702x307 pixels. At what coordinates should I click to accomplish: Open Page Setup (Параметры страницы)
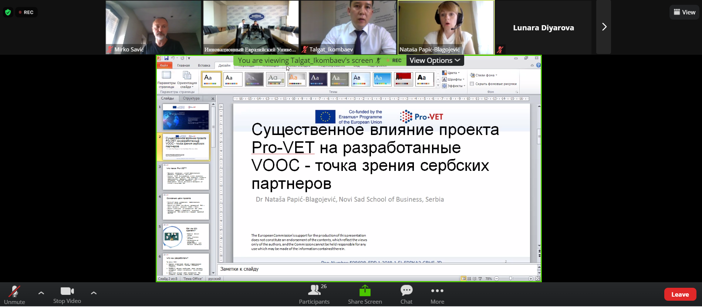166,80
